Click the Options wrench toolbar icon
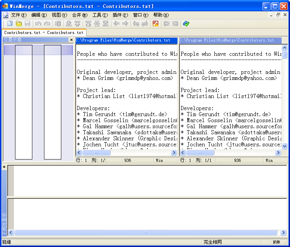 [155, 24]
